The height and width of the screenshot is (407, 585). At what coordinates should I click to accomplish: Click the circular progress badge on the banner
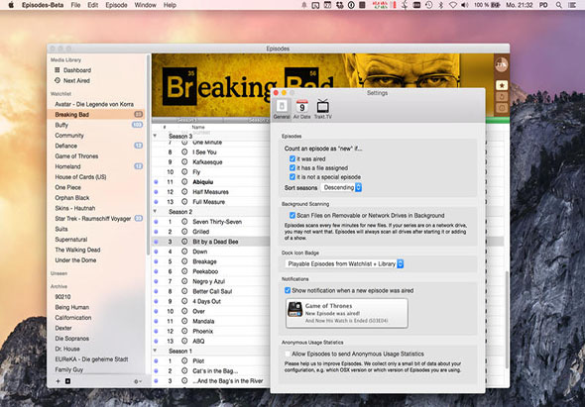click(502, 64)
